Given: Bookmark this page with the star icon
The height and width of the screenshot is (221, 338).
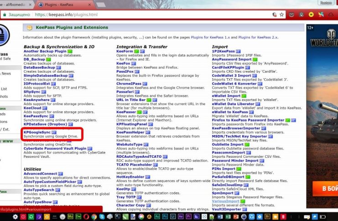Looking at the screenshot, I should [281, 15].
